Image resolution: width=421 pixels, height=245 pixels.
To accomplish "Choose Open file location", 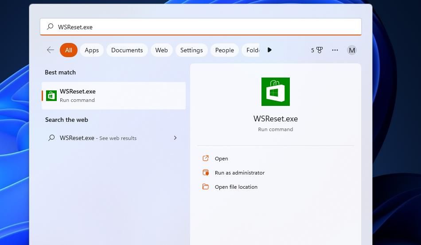I will [236, 187].
